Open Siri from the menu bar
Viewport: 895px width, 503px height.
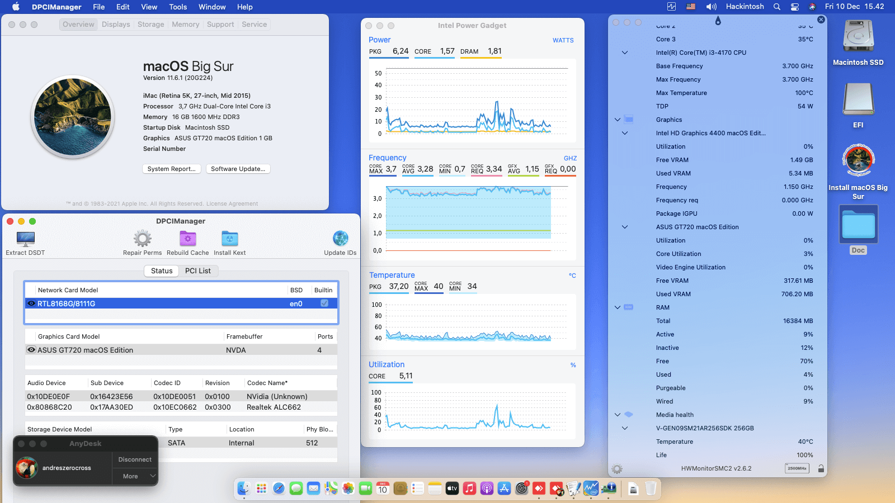point(812,7)
